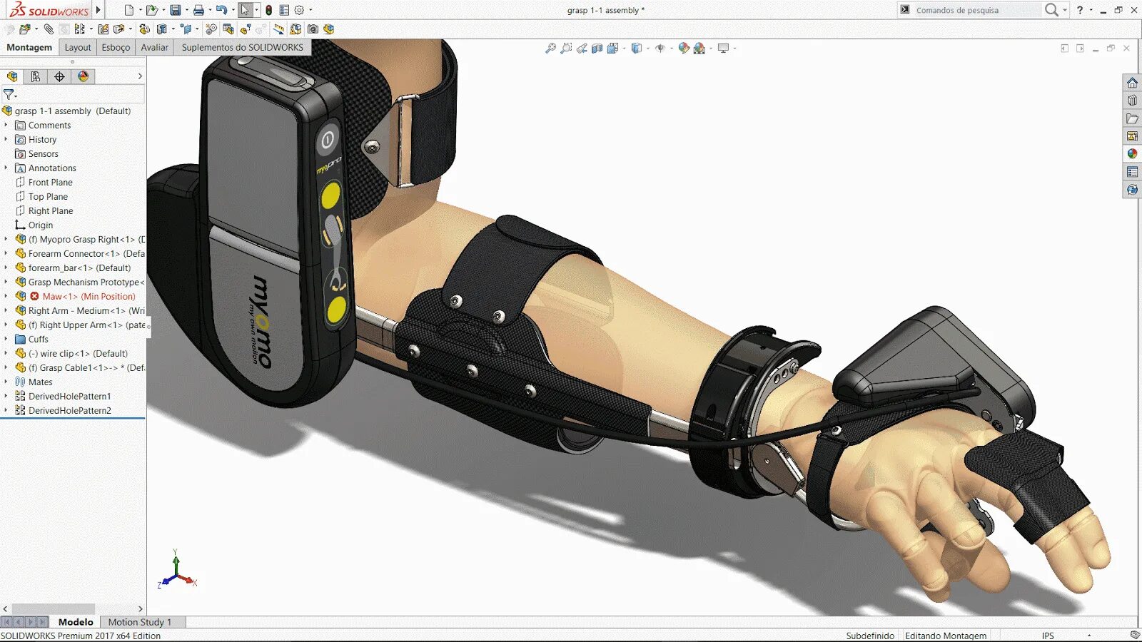Open the DisplayManager color ball tab
Viewport: 1142px width, 642px height.
pos(83,76)
